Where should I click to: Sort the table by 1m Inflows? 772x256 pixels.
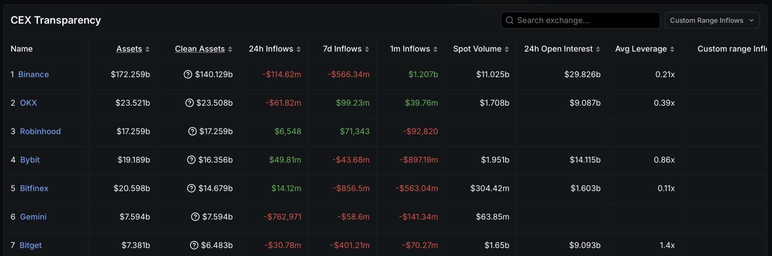pos(413,48)
